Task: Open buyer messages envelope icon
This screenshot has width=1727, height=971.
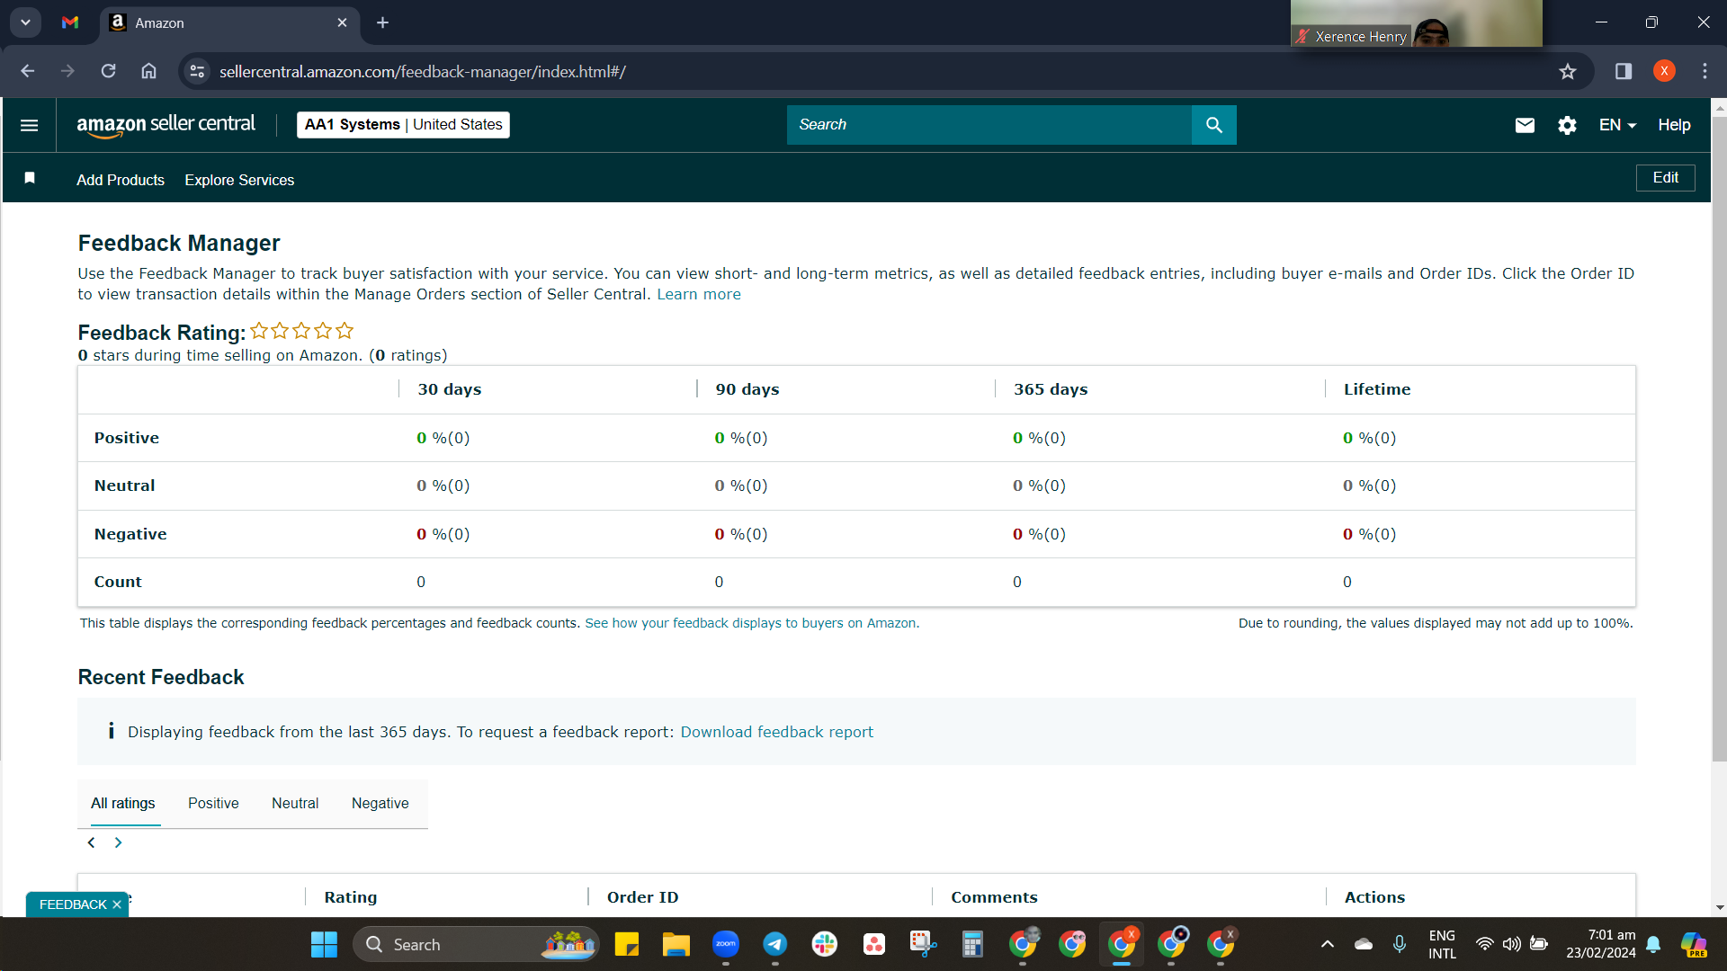Action: click(1525, 125)
